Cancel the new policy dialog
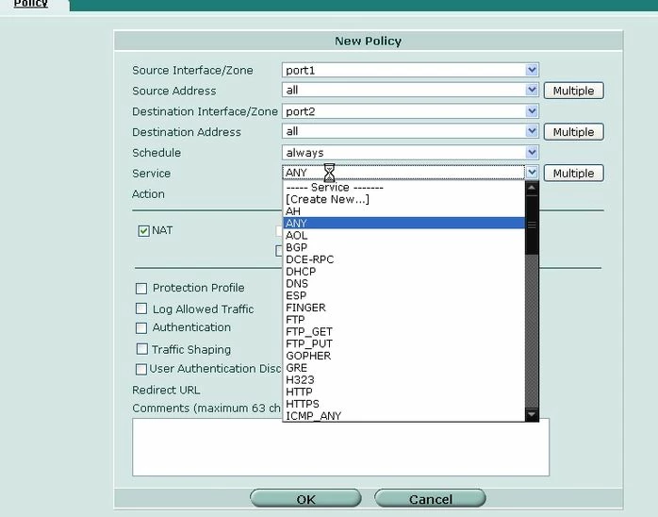This screenshot has height=517, width=658. click(x=430, y=498)
